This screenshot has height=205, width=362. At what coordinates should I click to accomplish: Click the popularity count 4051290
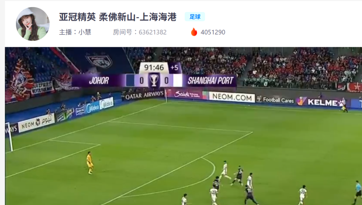(x=213, y=32)
